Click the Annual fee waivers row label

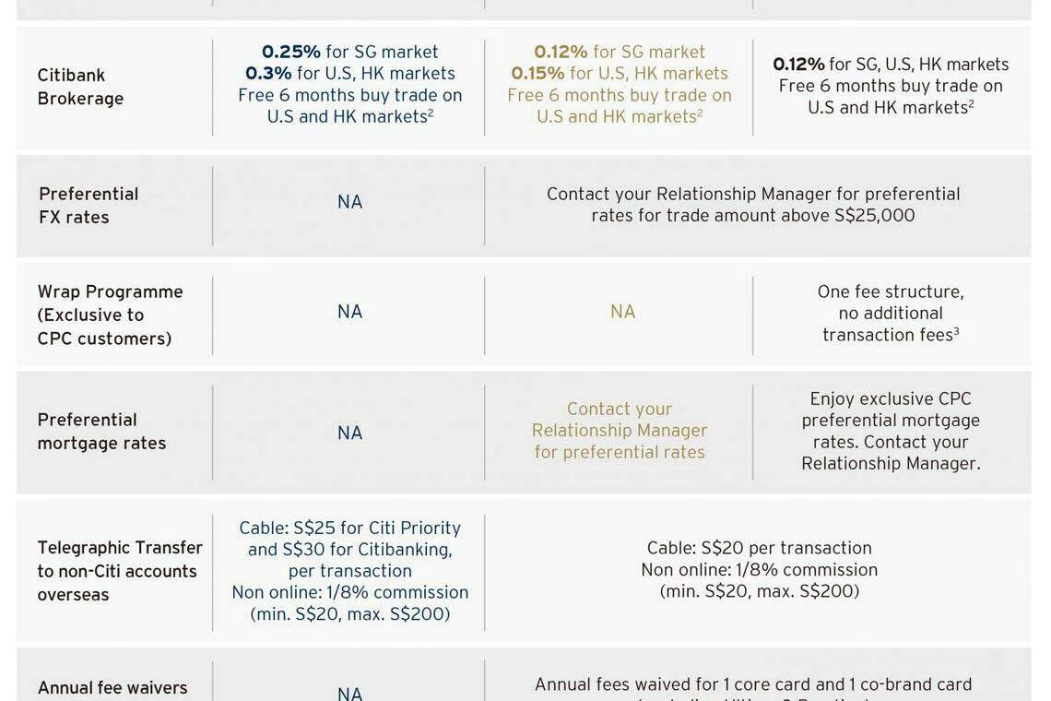click(x=112, y=688)
